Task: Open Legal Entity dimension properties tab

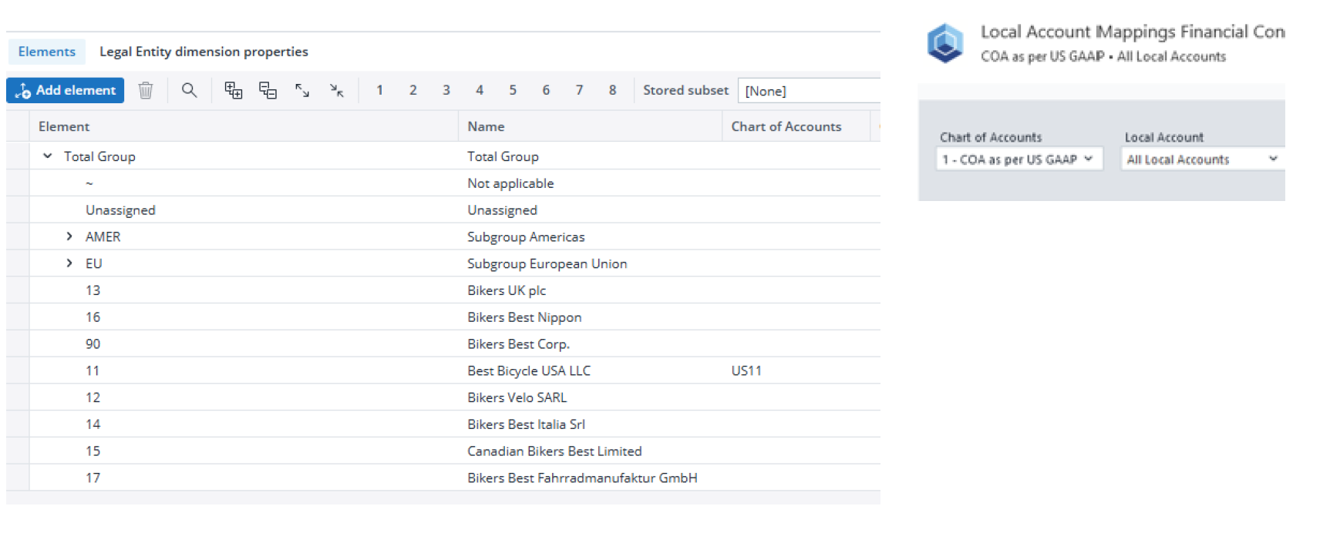Action: pos(204,52)
